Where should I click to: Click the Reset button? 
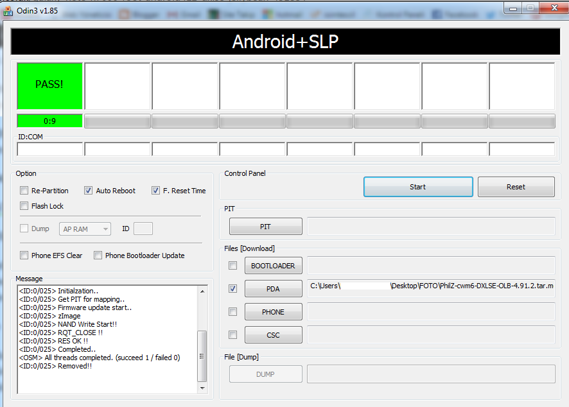tap(516, 187)
